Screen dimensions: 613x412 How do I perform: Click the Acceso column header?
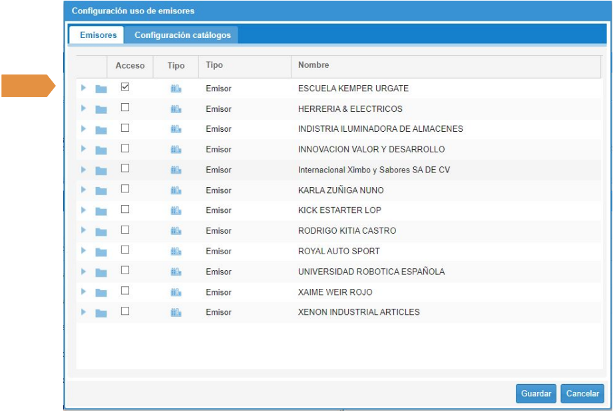(130, 66)
